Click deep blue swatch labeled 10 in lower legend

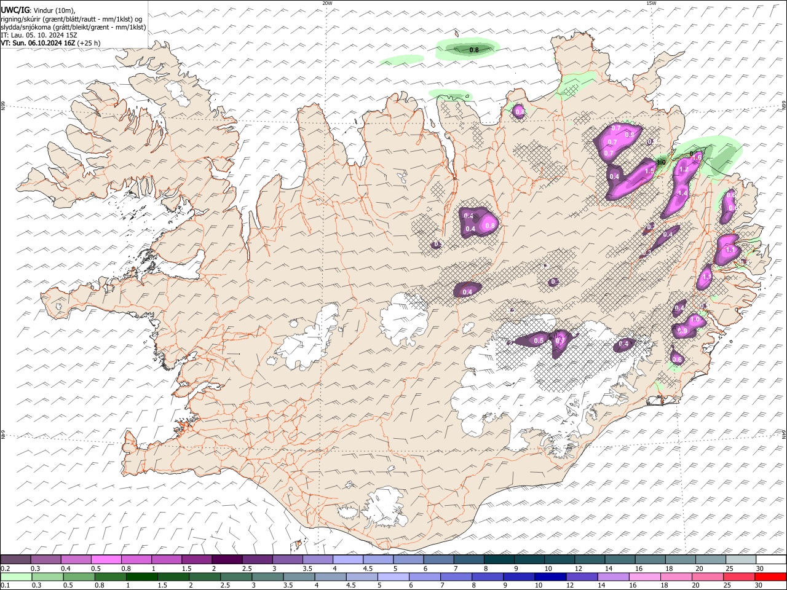coord(551,577)
